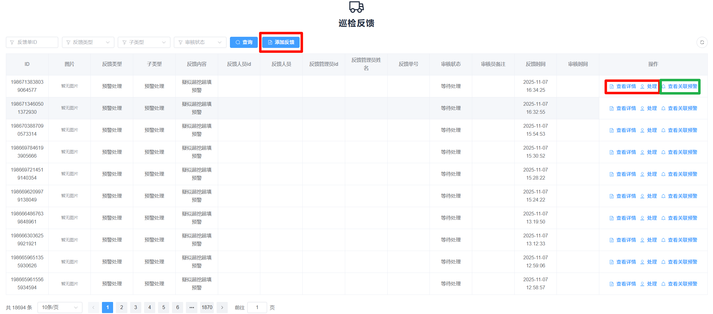Click the pagination ellipsis to skip pages
The height and width of the screenshot is (314, 713).
pos(191,307)
